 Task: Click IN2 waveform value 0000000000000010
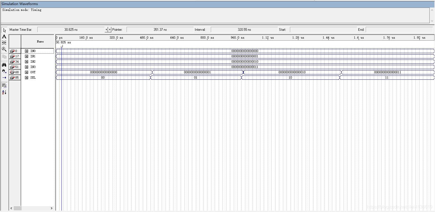(245, 62)
